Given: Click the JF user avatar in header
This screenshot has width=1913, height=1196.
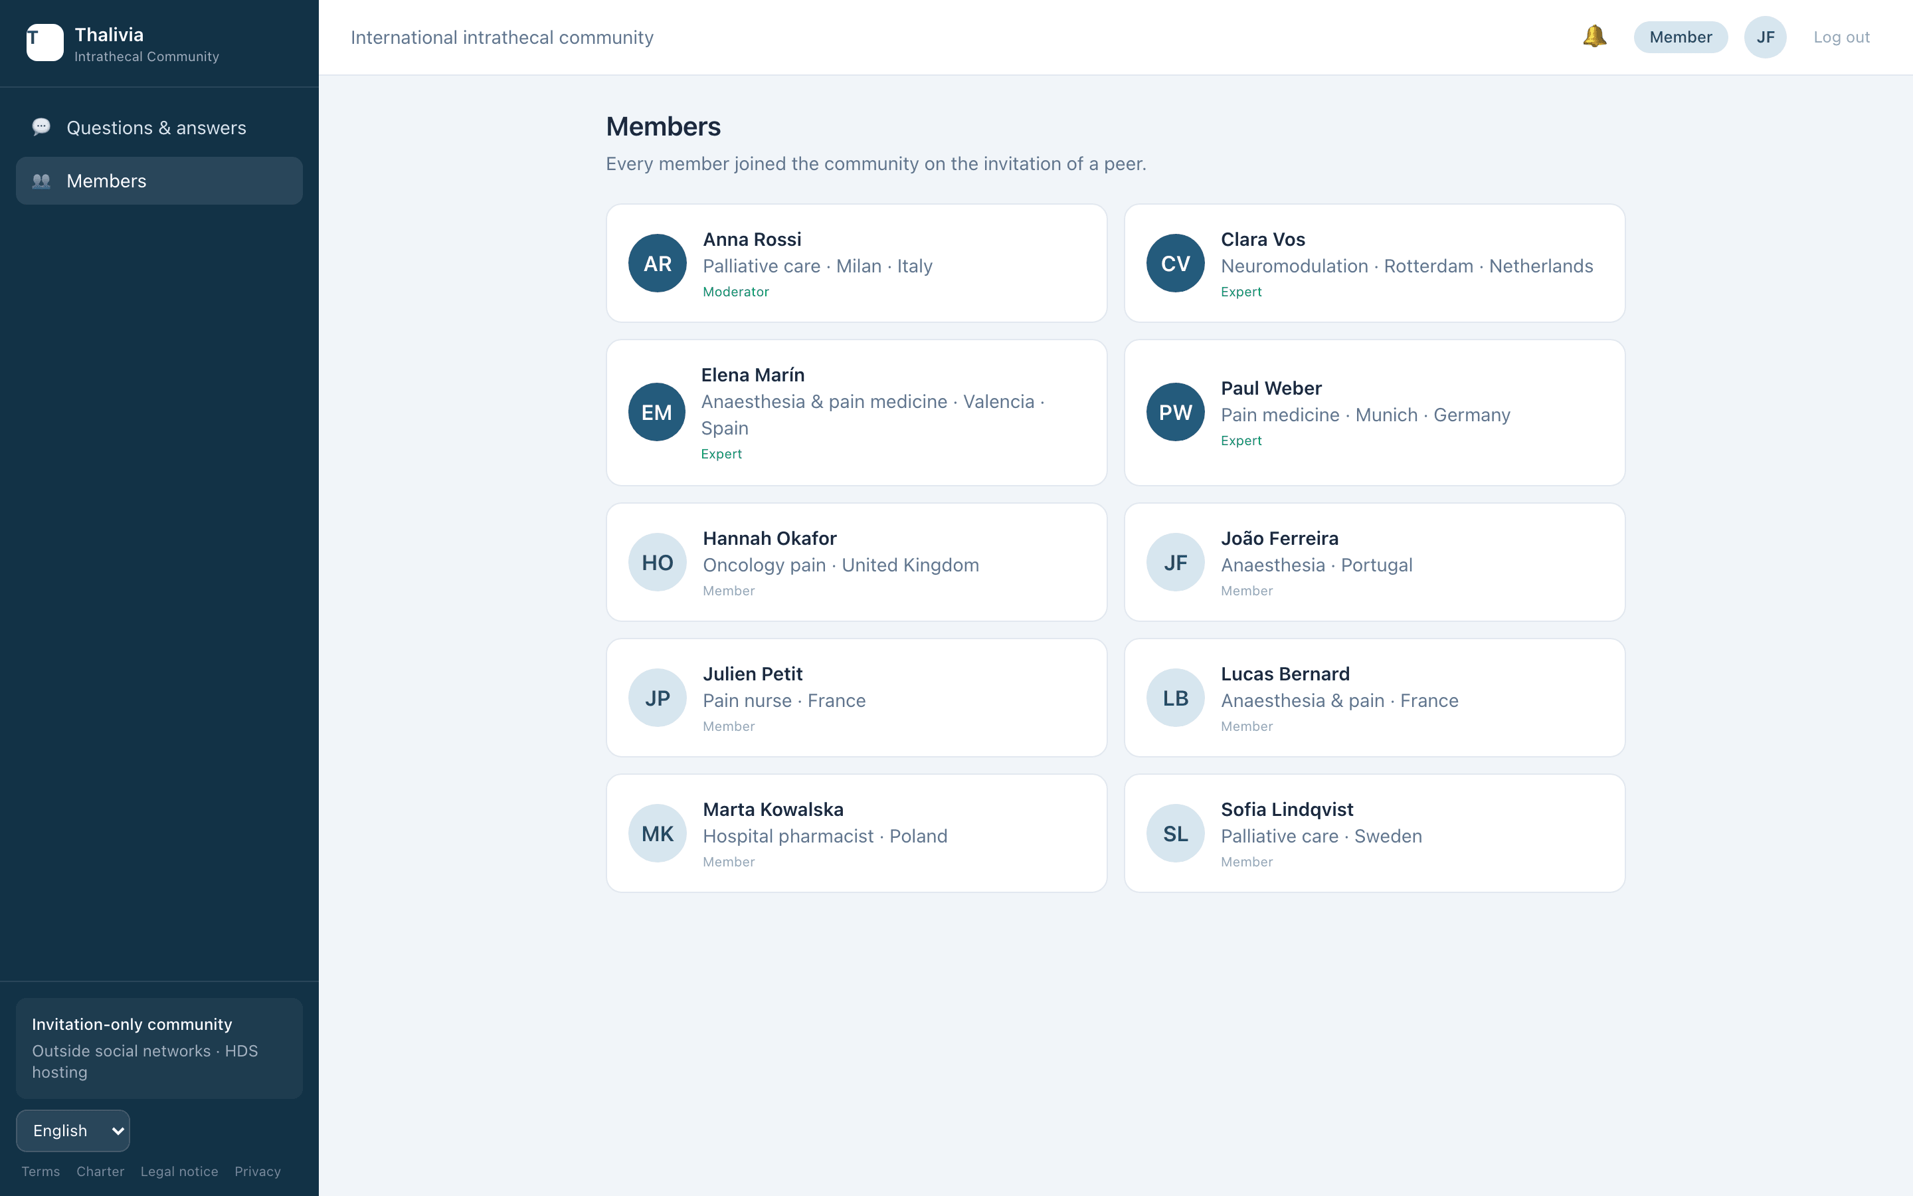Looking at the screenshot, I should click(1765, 37).
